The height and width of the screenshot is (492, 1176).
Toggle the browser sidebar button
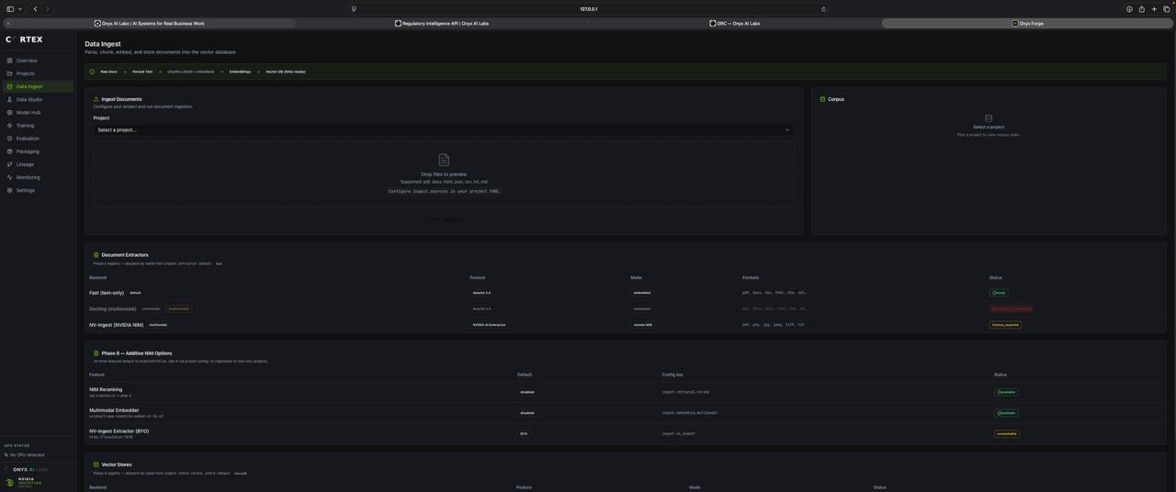point(10,9)
